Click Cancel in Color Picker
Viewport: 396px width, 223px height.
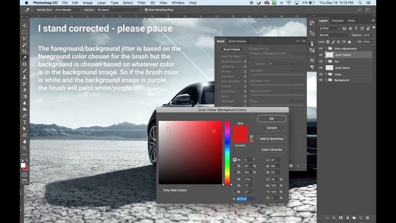(x=272, y=128)
